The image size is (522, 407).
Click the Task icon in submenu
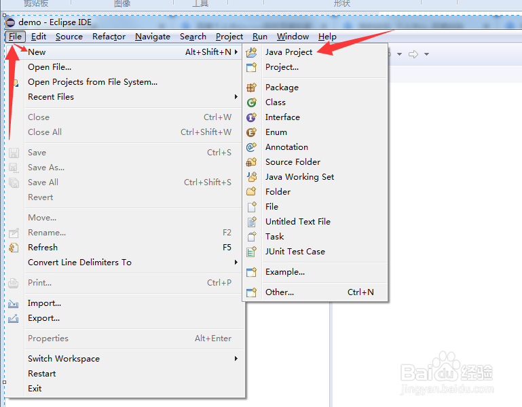[251, 237]
